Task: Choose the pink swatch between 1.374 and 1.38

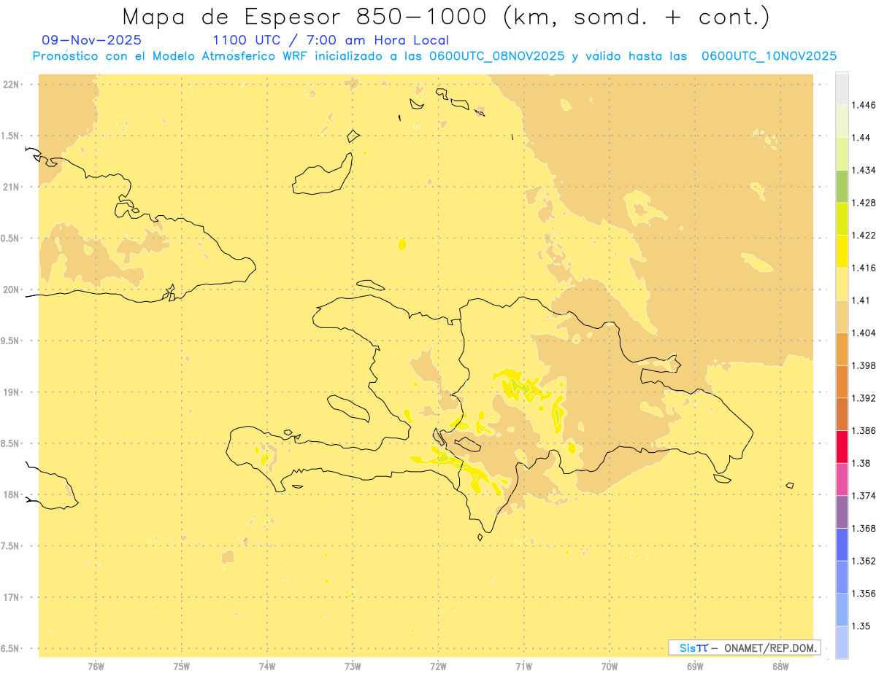Action: (x=842, y=479)
